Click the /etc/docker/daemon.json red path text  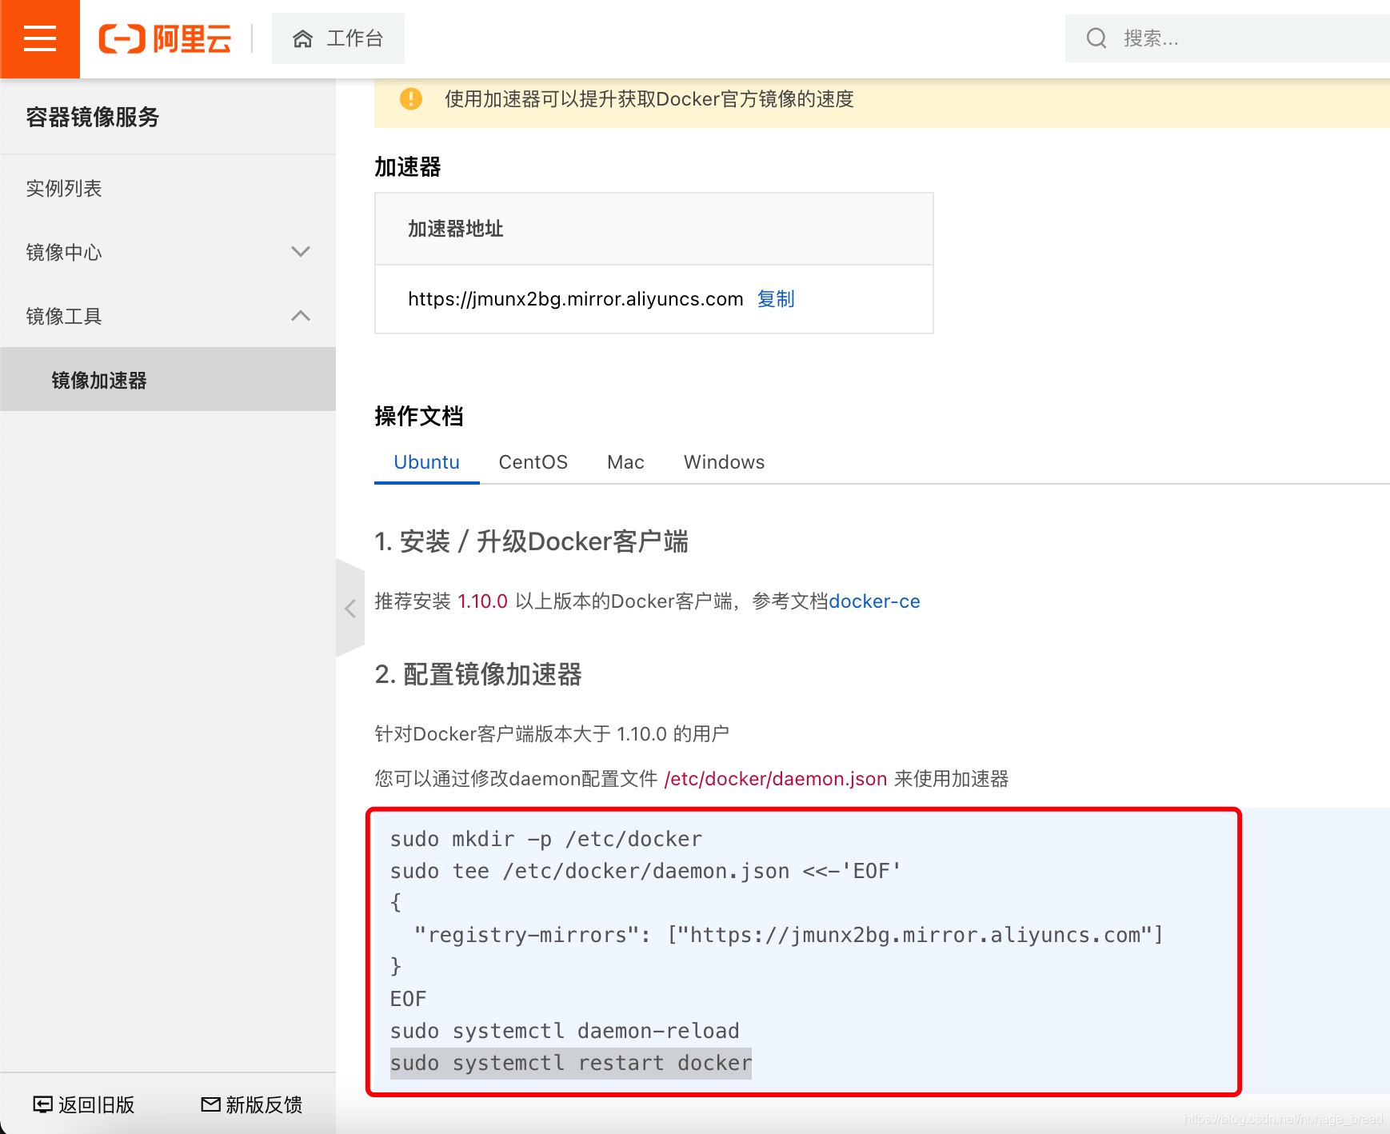point(776,779)
